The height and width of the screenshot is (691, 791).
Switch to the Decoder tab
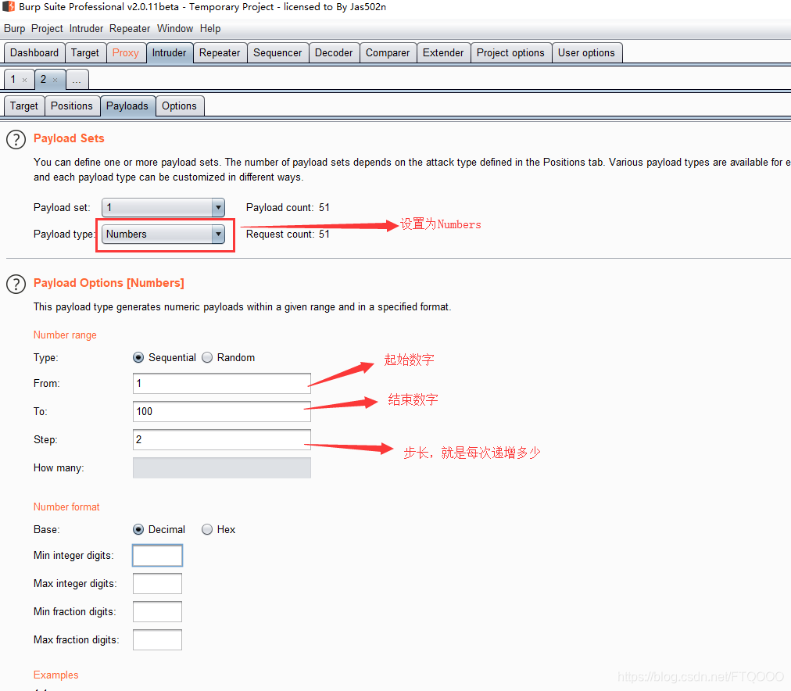tap(334, 53)
